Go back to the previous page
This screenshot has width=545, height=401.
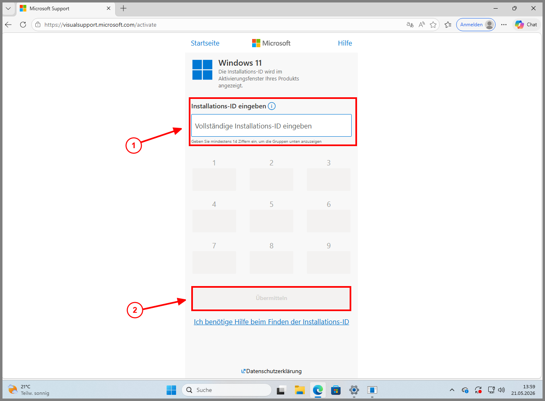click(8, 25)
